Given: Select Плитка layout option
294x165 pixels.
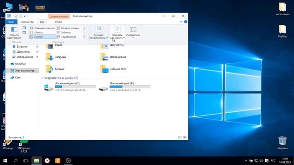Looking at the screenshot, I should pos(42,37).
